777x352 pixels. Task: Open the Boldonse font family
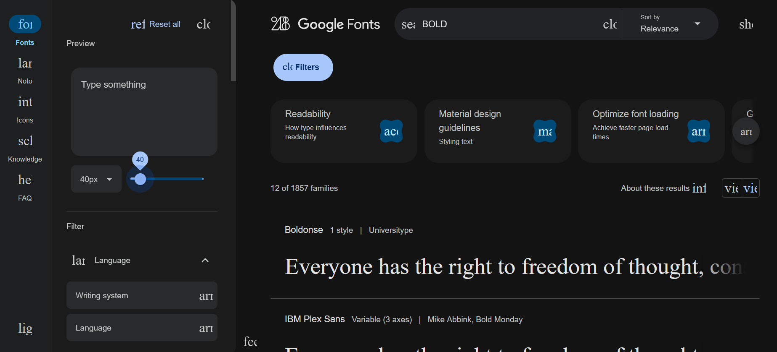pos(304,230)
